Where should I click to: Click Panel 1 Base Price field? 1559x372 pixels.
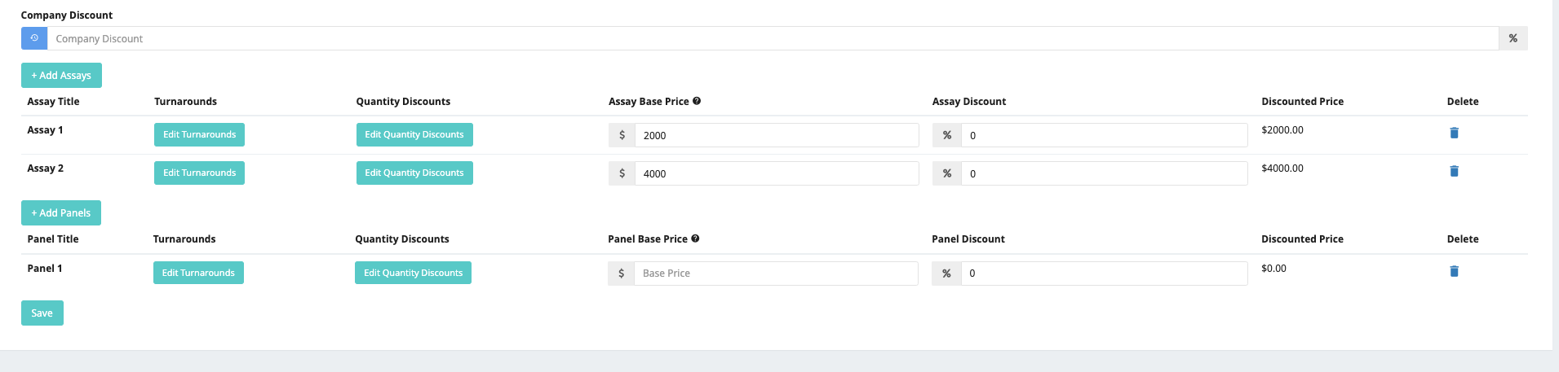775,274
